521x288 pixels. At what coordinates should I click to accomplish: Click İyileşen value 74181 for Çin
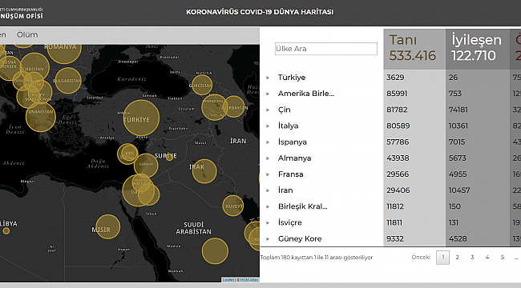(458, 110)
